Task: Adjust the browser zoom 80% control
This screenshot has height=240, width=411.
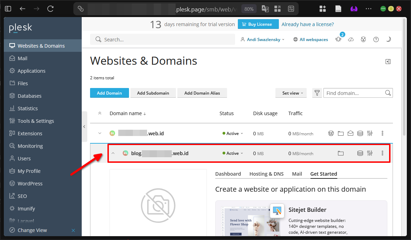Action: (x=249, y=9)
